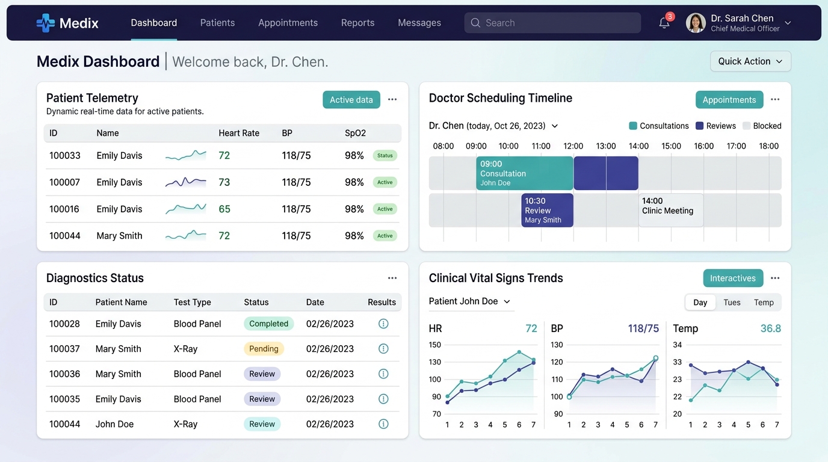Click the Medix logo icon
The width and height of the screenshot is (828, 462).
click(x=45, y=23)
